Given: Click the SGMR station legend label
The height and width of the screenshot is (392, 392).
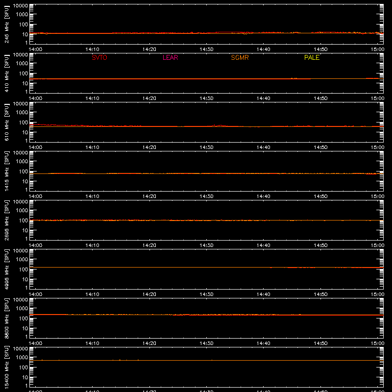Looking at the screenshot, I should coord(240,57).
